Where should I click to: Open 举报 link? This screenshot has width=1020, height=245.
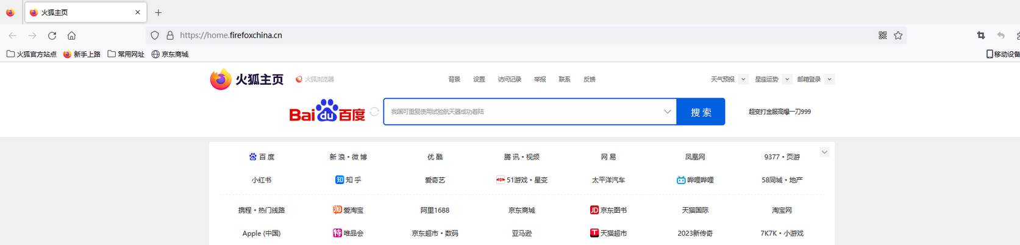[x=540, y=79]
